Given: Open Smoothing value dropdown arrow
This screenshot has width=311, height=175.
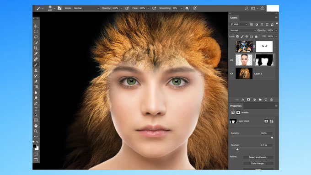Looking at the screenshot, I should point(181,8).
